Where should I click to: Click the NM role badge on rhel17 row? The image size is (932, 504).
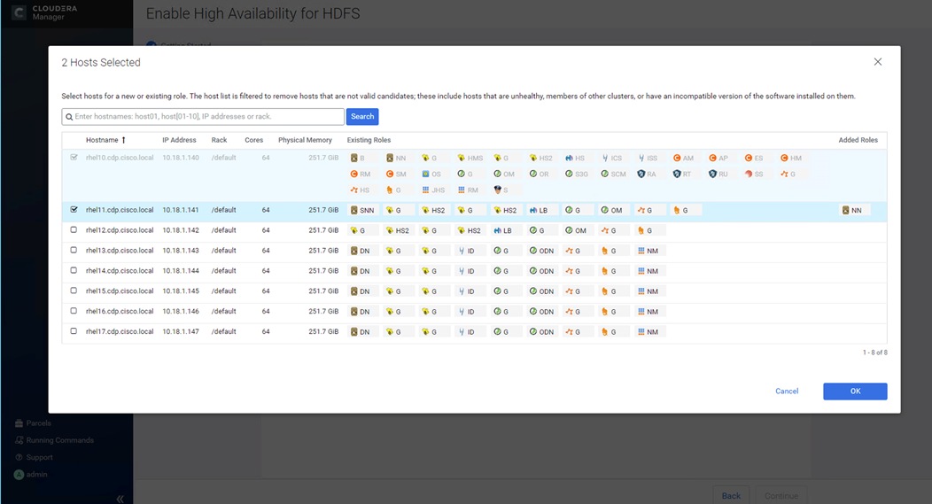point(648,331)
